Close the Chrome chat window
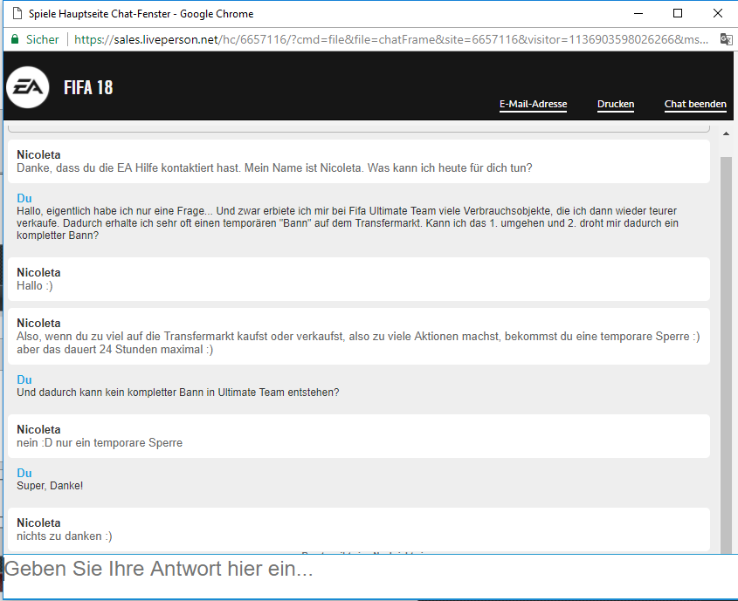This screenshot has width=738, height=601. (x=717, y=13)
